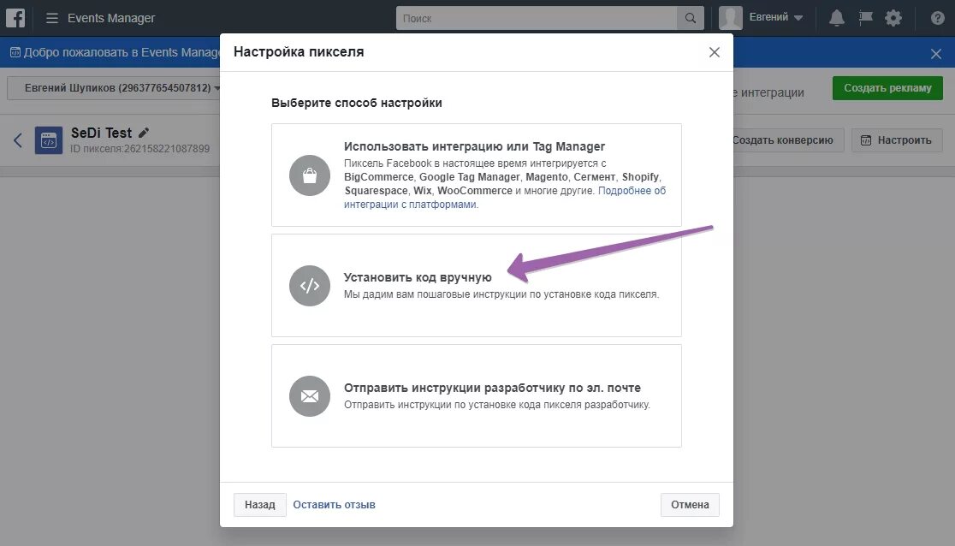Click the Евгений username label
955x546 pixels.
coord(768,18)
